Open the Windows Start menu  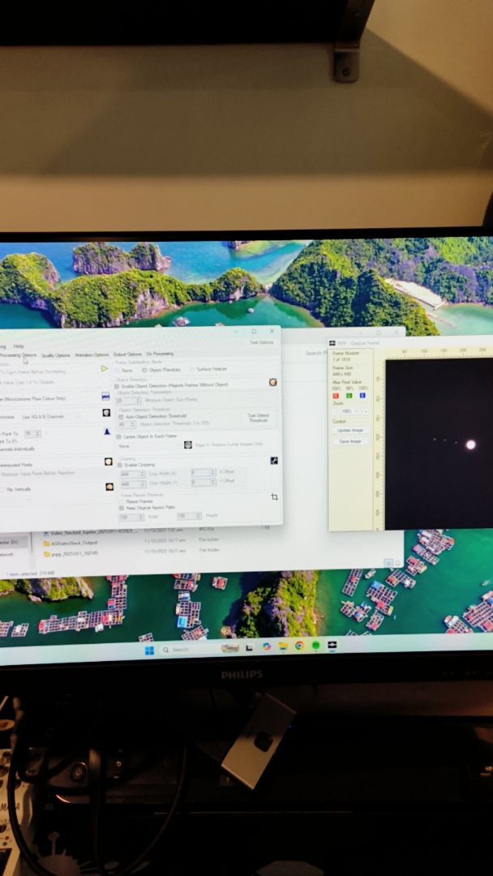pos(149,651)
